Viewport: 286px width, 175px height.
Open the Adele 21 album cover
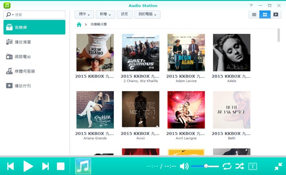(x=232, y=52)
